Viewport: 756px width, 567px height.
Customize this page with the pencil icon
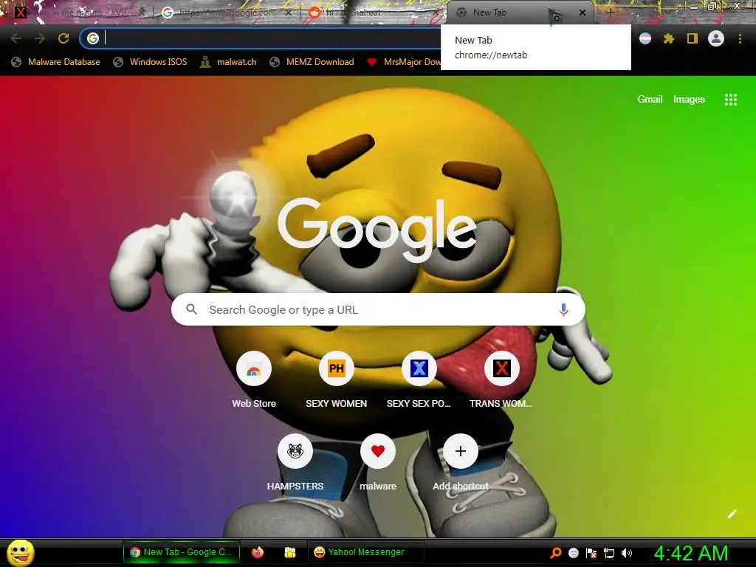click(732, 514)
